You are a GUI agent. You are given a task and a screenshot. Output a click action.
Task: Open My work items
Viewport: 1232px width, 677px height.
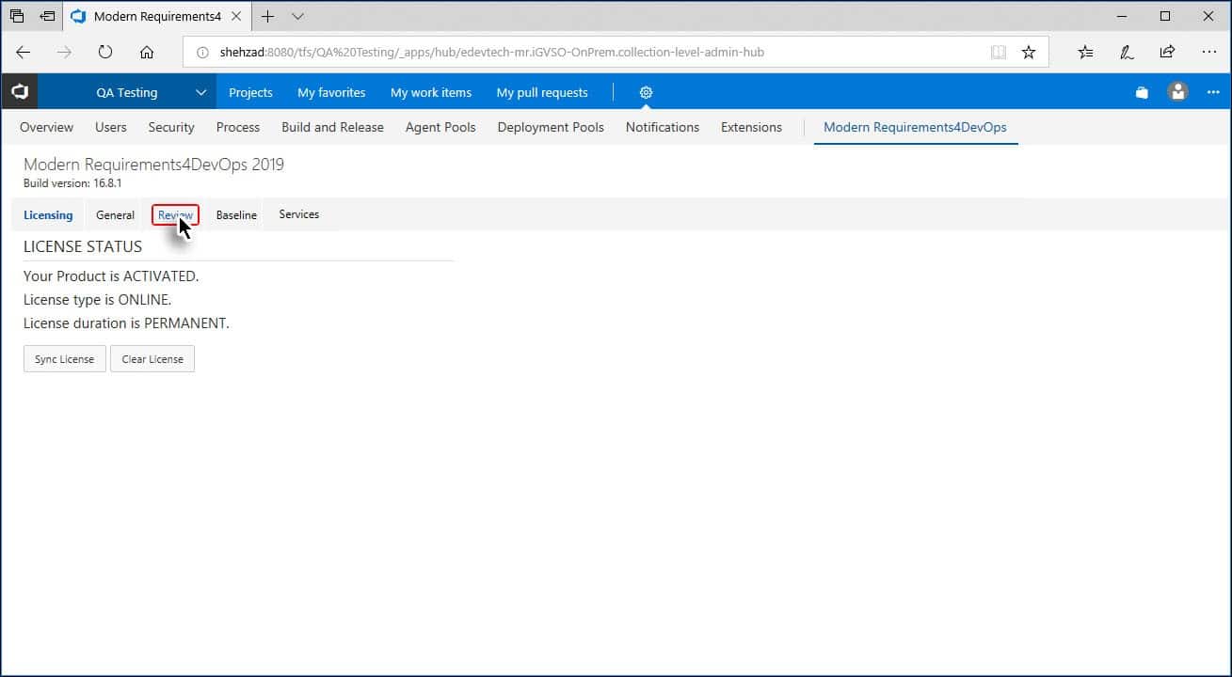pyautogui.click(x=431, y=92)
